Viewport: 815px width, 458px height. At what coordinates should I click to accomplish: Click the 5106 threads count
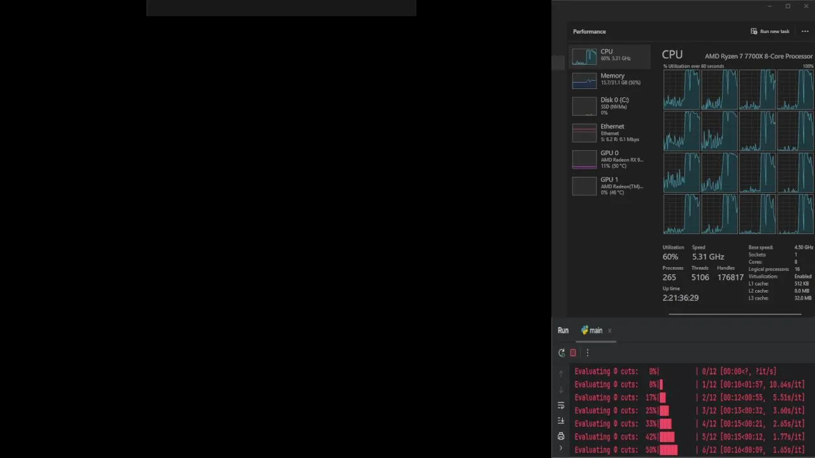[700, 277]
